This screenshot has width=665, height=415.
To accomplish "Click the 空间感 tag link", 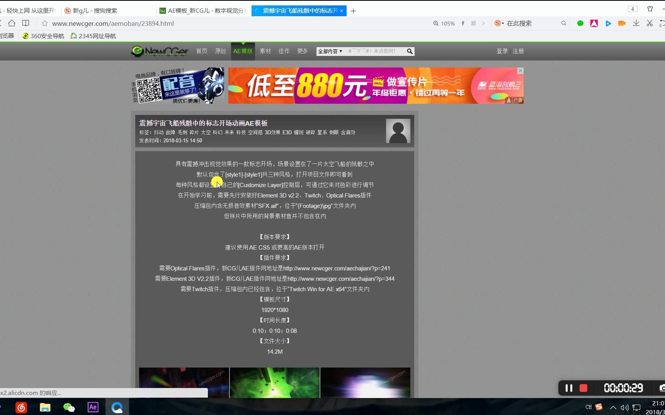I will tap(255, 132).
